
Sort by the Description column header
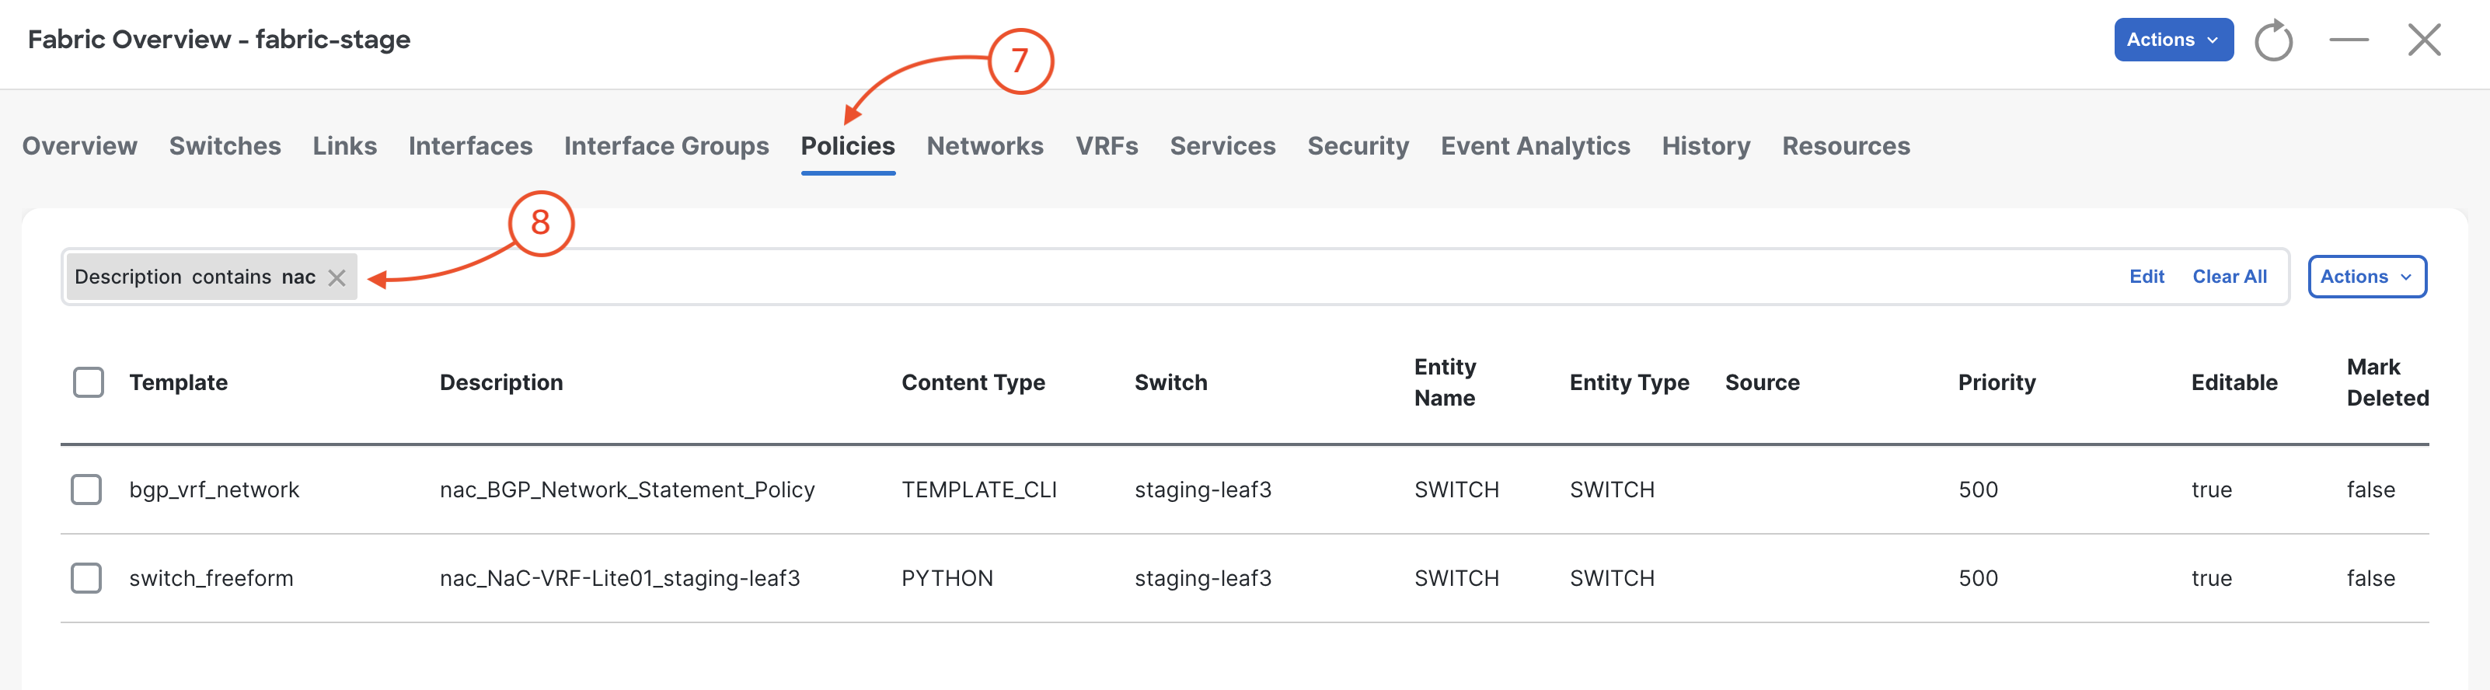(500, 383)
